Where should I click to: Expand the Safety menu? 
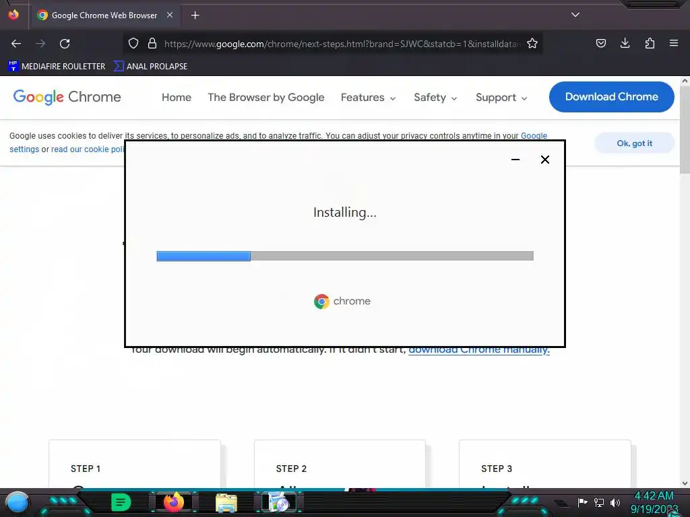(435, 97)
